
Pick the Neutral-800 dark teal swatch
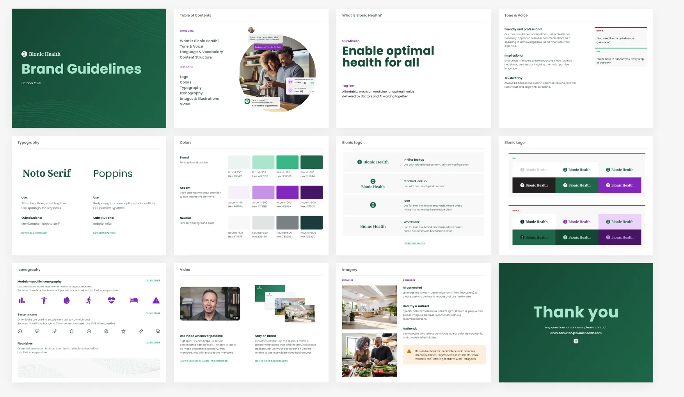tap(311, 223)
